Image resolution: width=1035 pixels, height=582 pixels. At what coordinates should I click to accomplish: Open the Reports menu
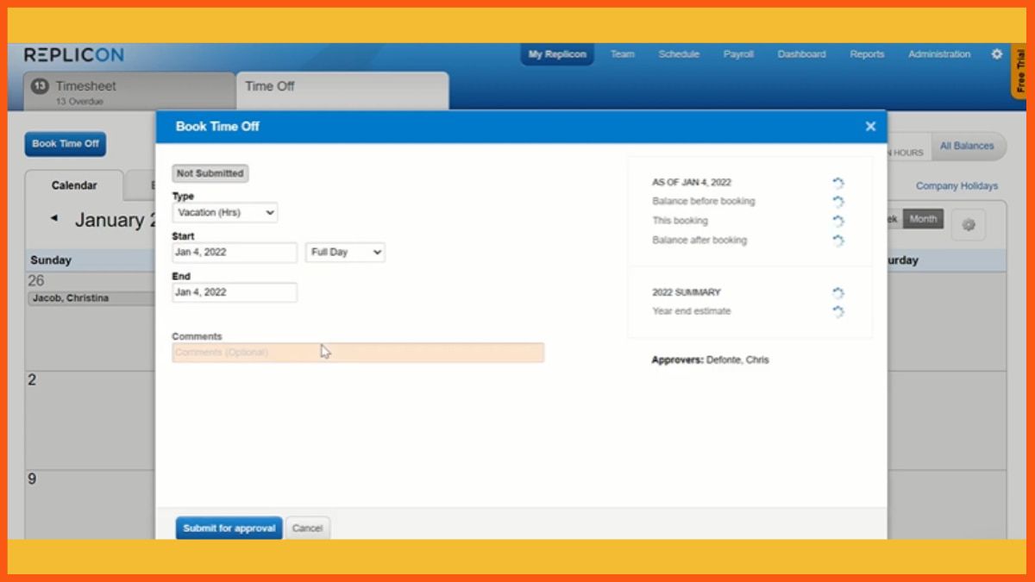click(x=867, y=54)
